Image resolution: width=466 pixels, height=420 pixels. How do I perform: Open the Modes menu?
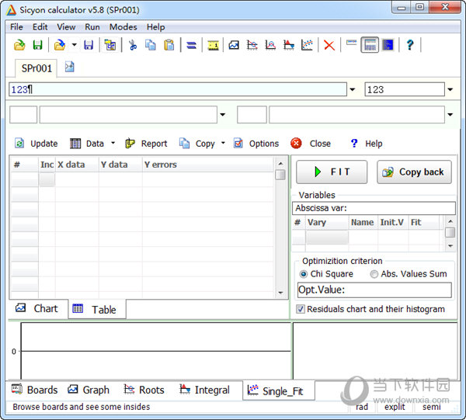click(123, 27)
